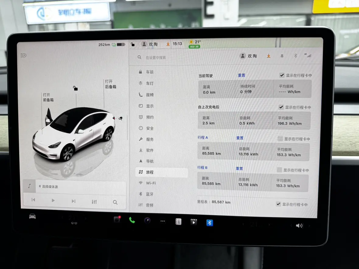Open the owner's manual app icon

pyautogui.click(x=178, y=222)
